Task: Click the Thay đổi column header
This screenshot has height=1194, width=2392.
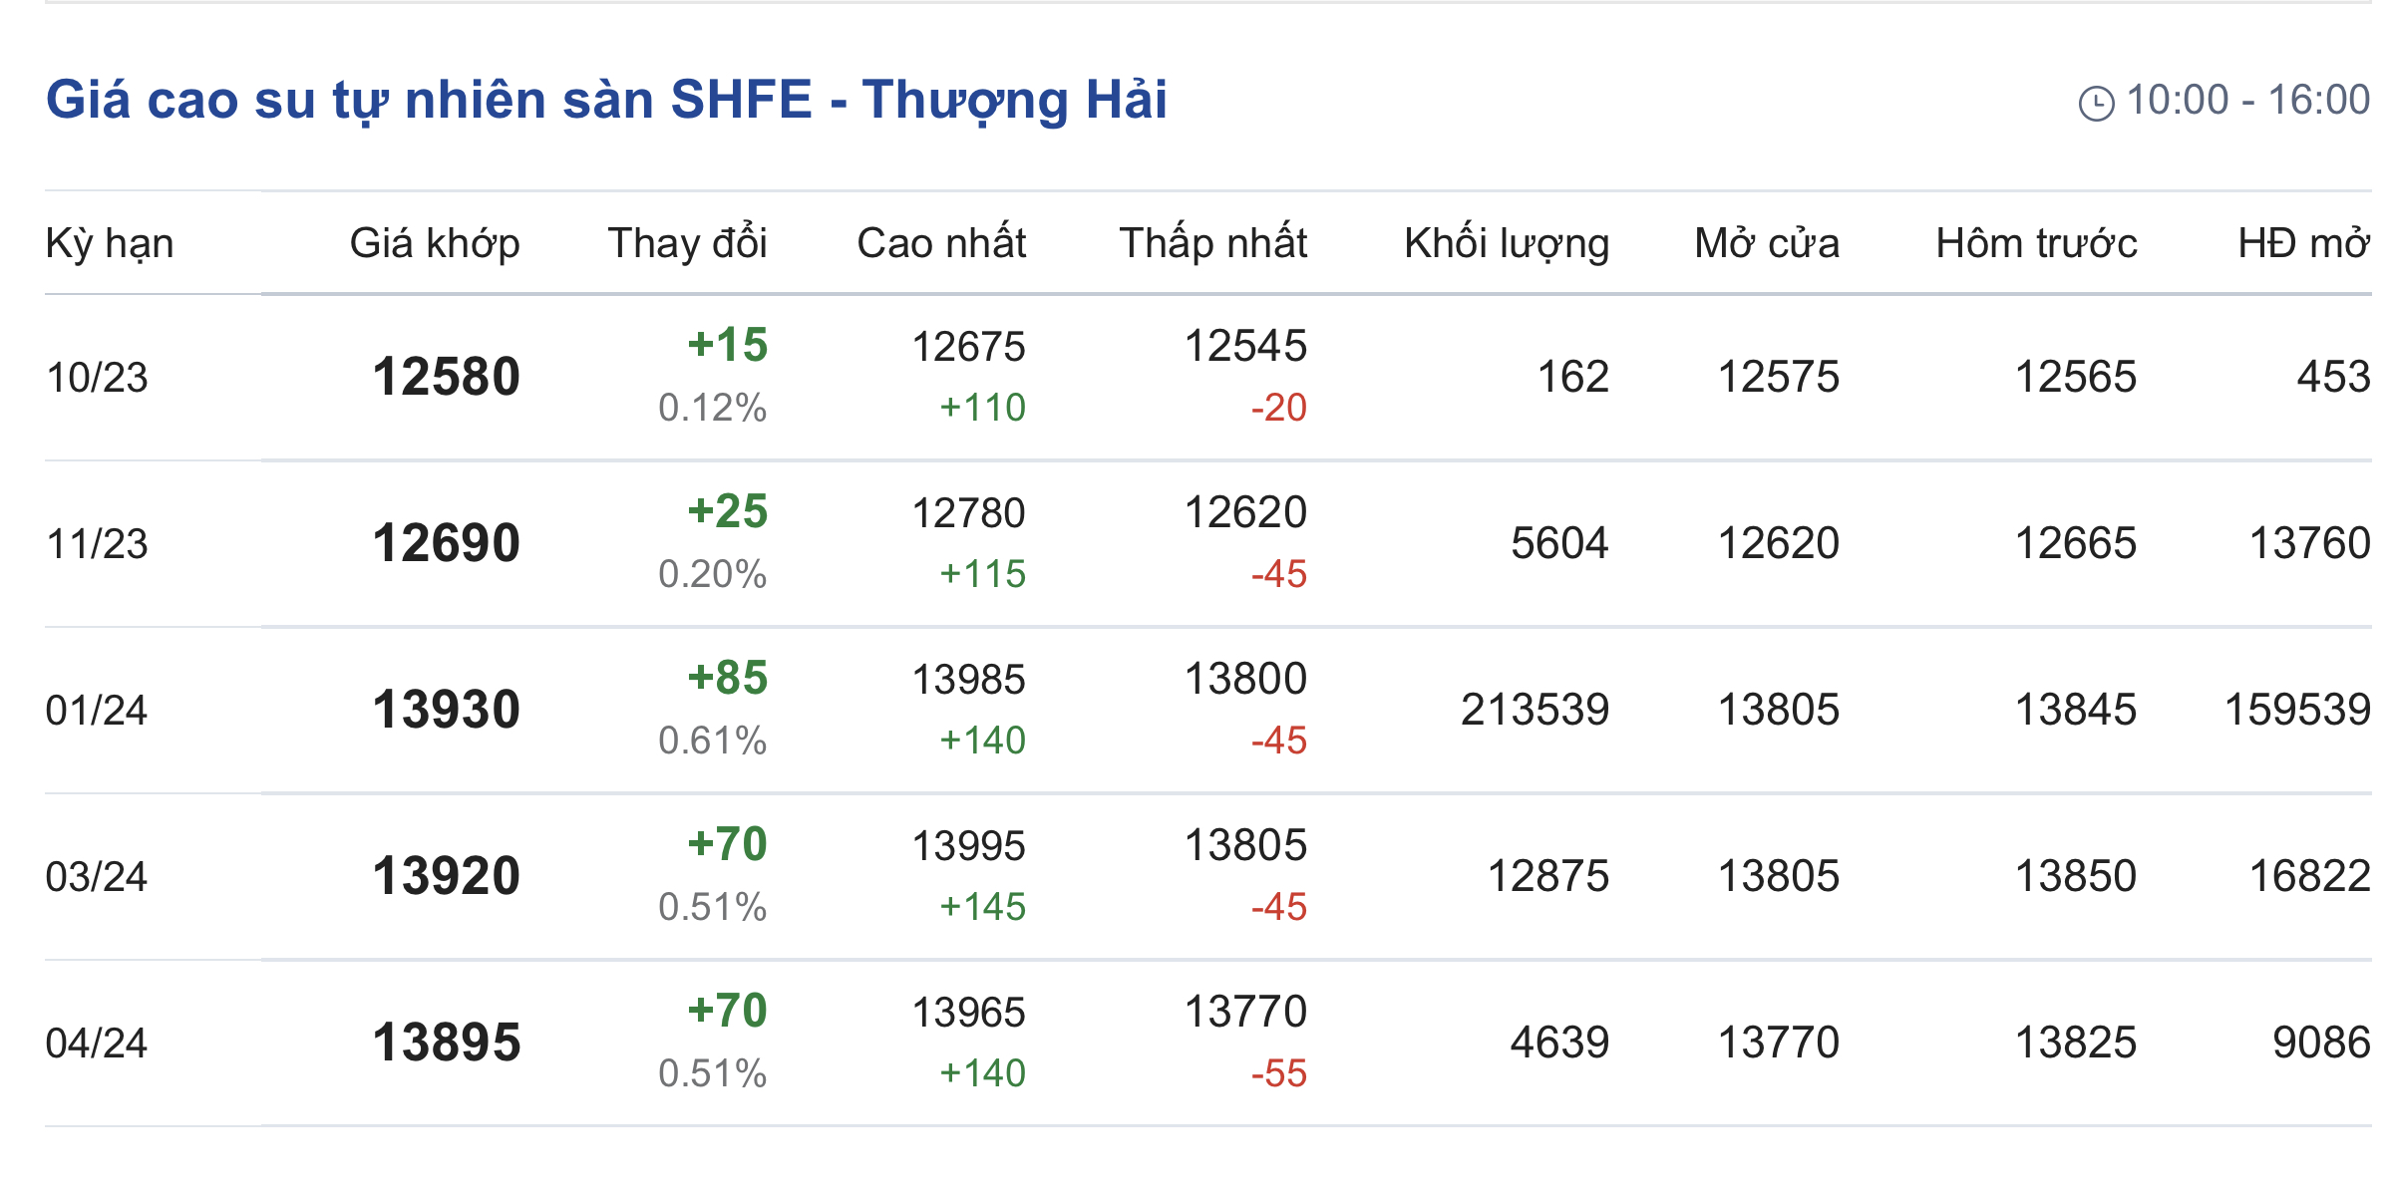Action: 687,243
